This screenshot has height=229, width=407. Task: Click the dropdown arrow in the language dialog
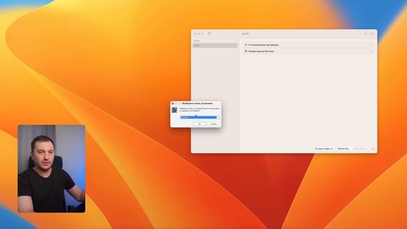pos(218,117)
